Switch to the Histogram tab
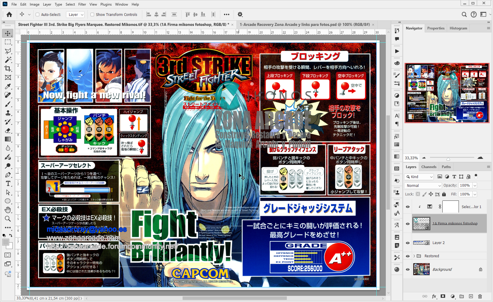 [458, 28]
